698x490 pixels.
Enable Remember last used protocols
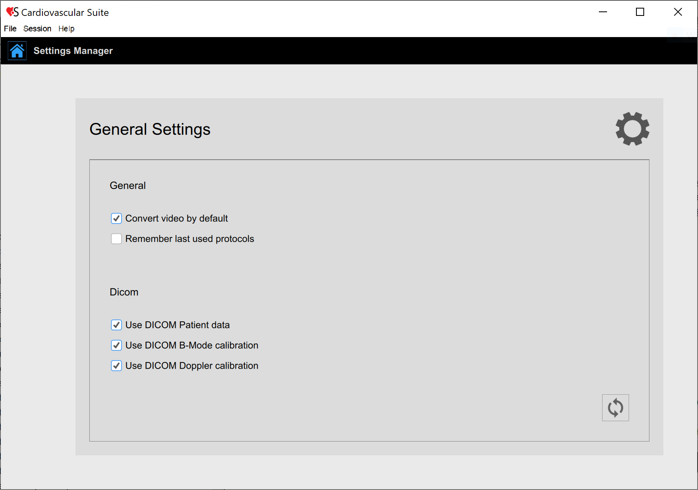[x=116, y=239]
